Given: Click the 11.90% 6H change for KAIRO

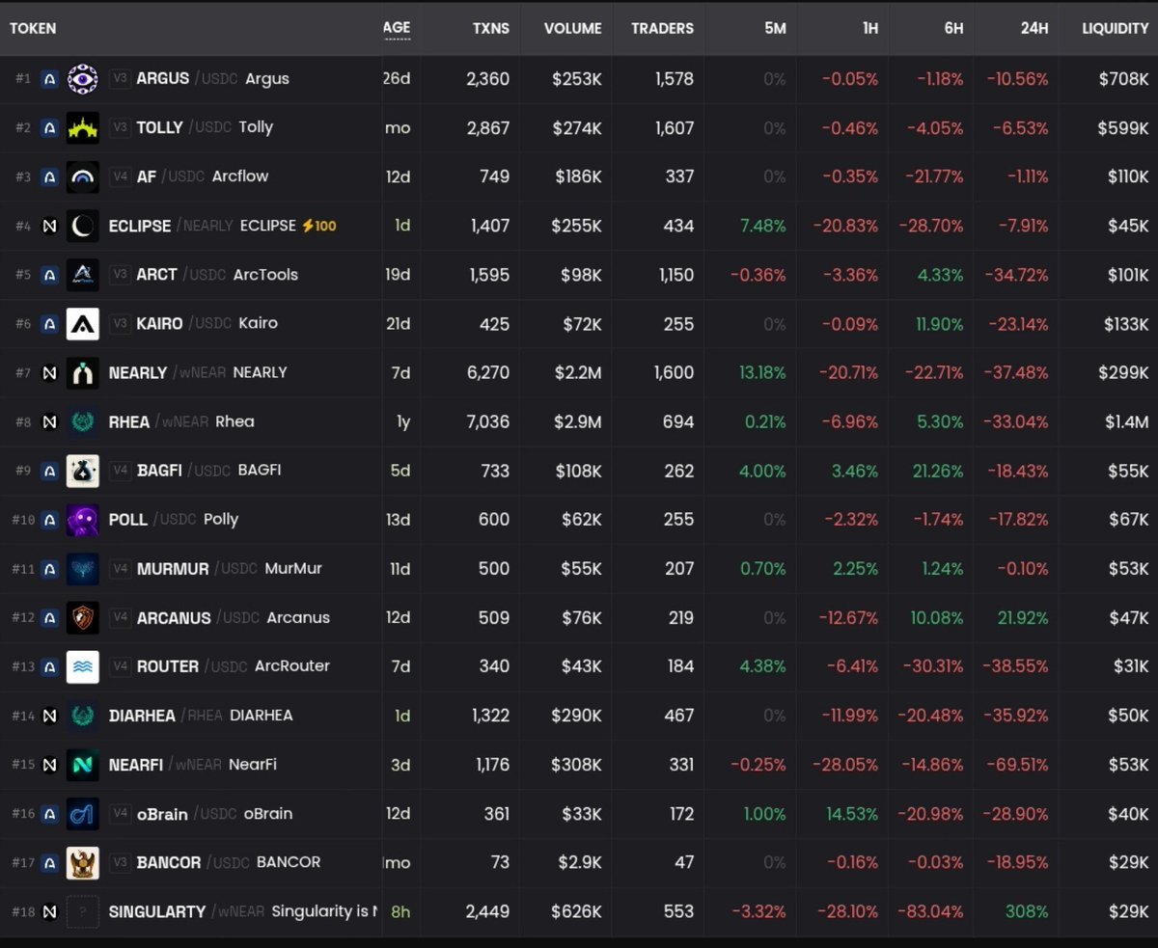Looking at the screenshot, I should coord(937,324).
